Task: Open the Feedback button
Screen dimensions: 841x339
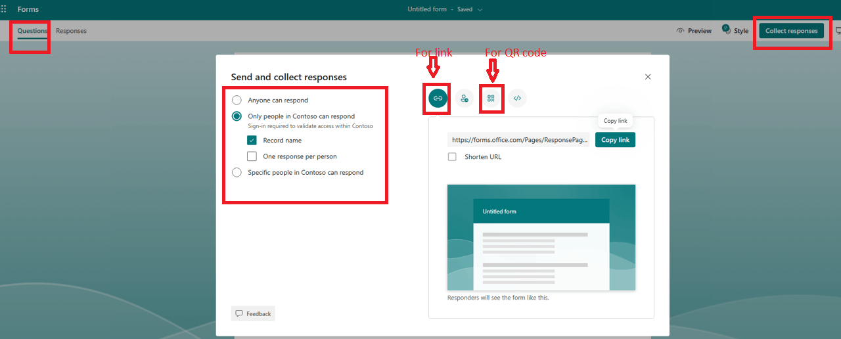Action: pyautogui.click(x=253, y=313)
